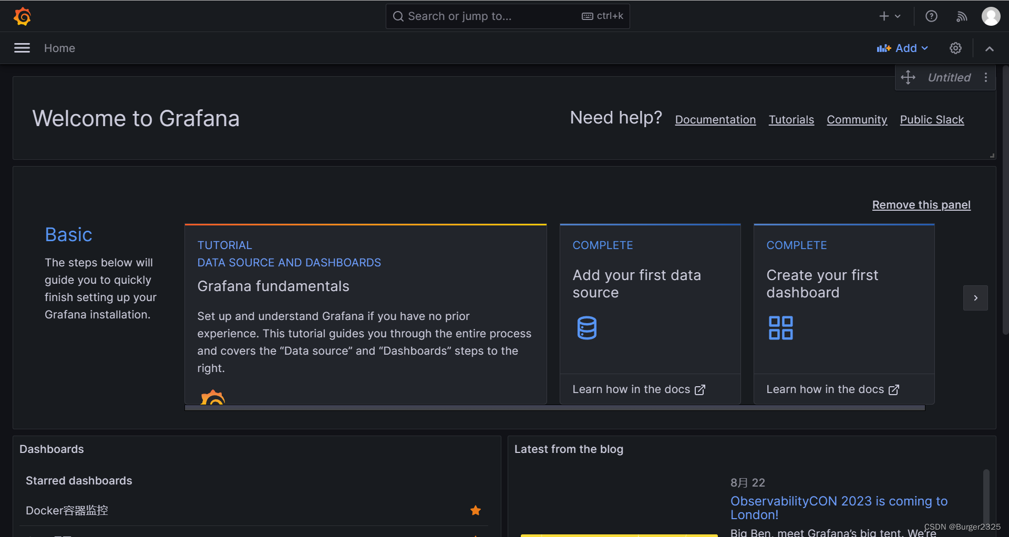Open the hamburger navigation menu
Image resolution: width=1009 pixels, height=537 pixels.
(22, 48)
